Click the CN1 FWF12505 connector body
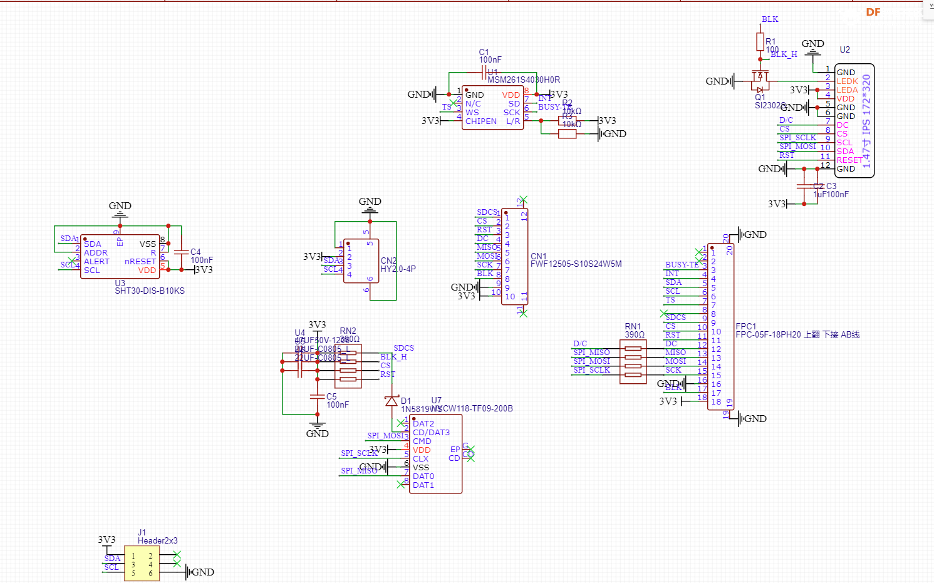The width and height of the screenshot is (934, 583). (x=514, y=257)
